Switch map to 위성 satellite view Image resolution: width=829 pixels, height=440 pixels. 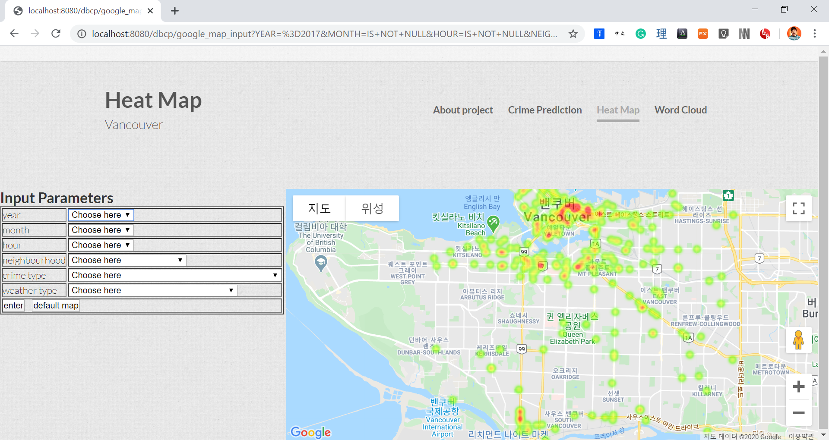pos(372,208)
